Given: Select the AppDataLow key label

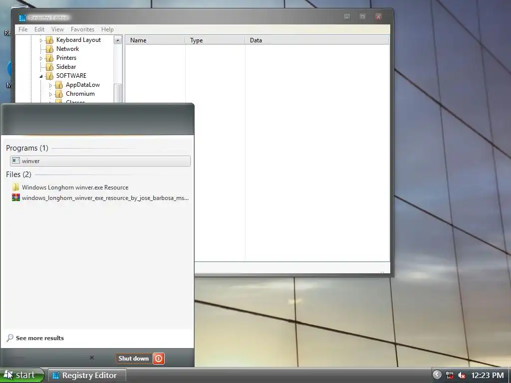Looking at the screenshot, I should pos(83,85).
